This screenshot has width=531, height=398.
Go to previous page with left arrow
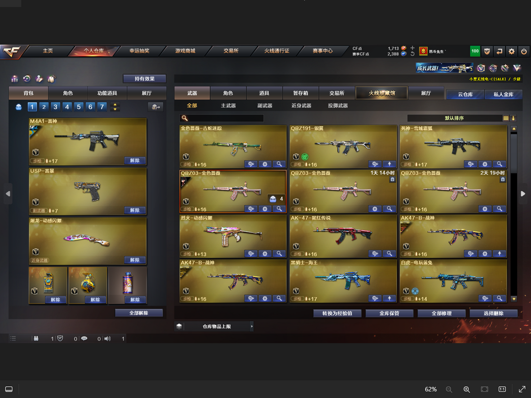tap(8, 194)
